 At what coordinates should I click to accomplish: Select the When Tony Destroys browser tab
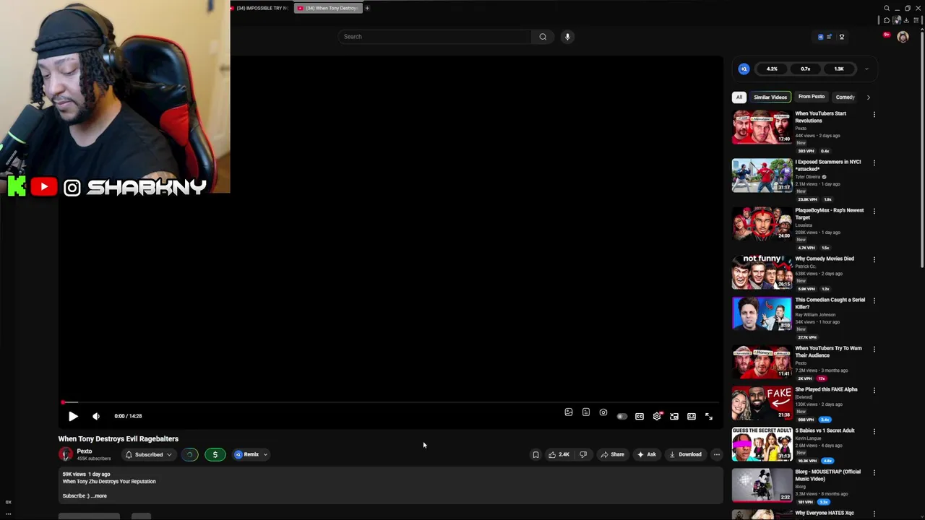(x=327, y=8)
